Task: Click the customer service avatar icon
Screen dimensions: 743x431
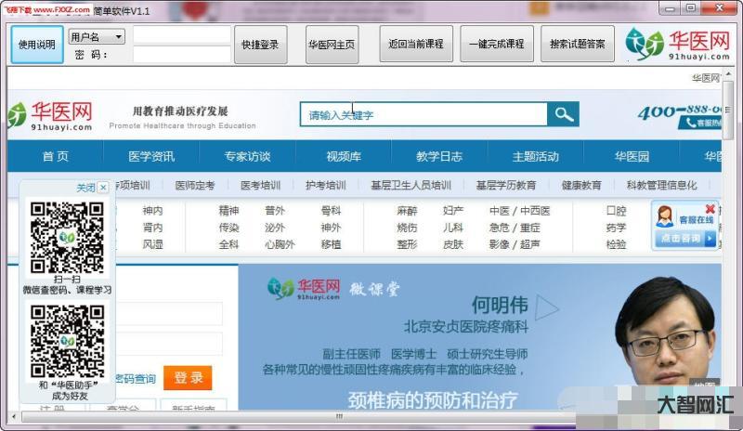Action: pyautogui.click(x=665, y=217)
